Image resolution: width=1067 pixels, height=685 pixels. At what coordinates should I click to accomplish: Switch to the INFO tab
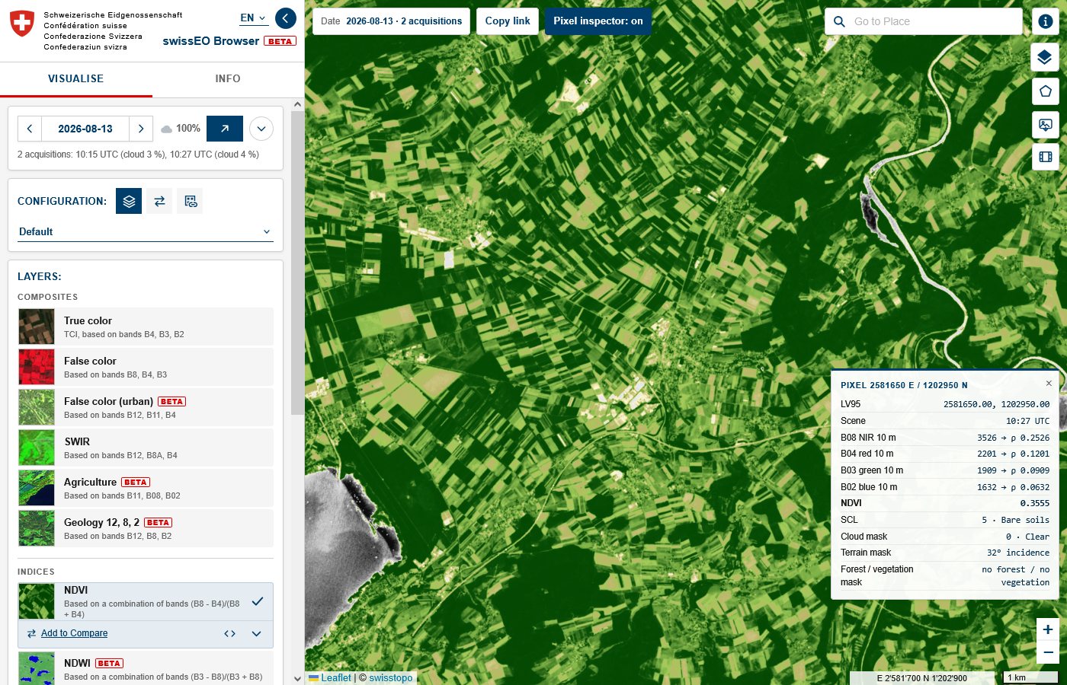228,79
